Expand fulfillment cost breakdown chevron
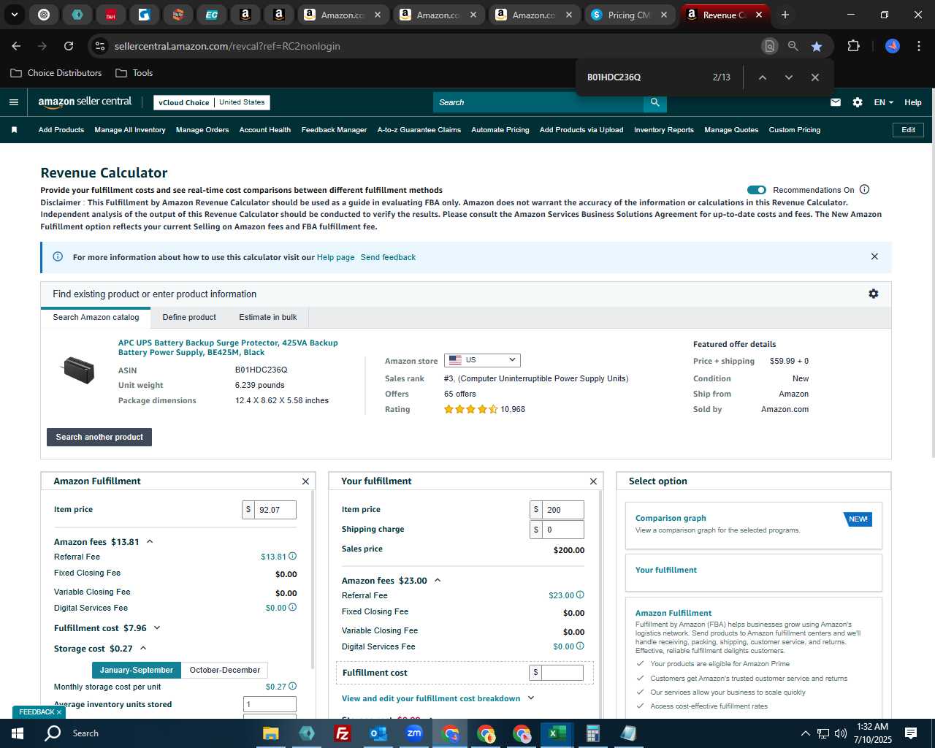 (531, 698)
